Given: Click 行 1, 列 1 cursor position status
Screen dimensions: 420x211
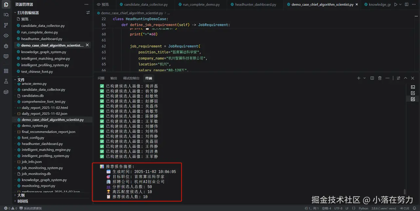Looking at the screenshot, I should tap(311, 208).
